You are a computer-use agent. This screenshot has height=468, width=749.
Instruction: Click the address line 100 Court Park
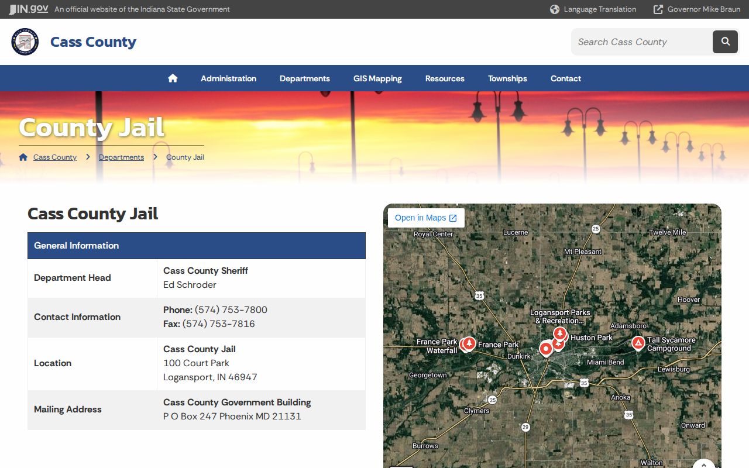pos(196,363)
